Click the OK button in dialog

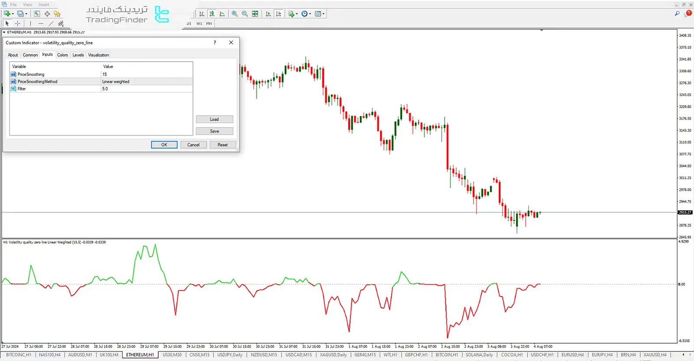point(164,145)
